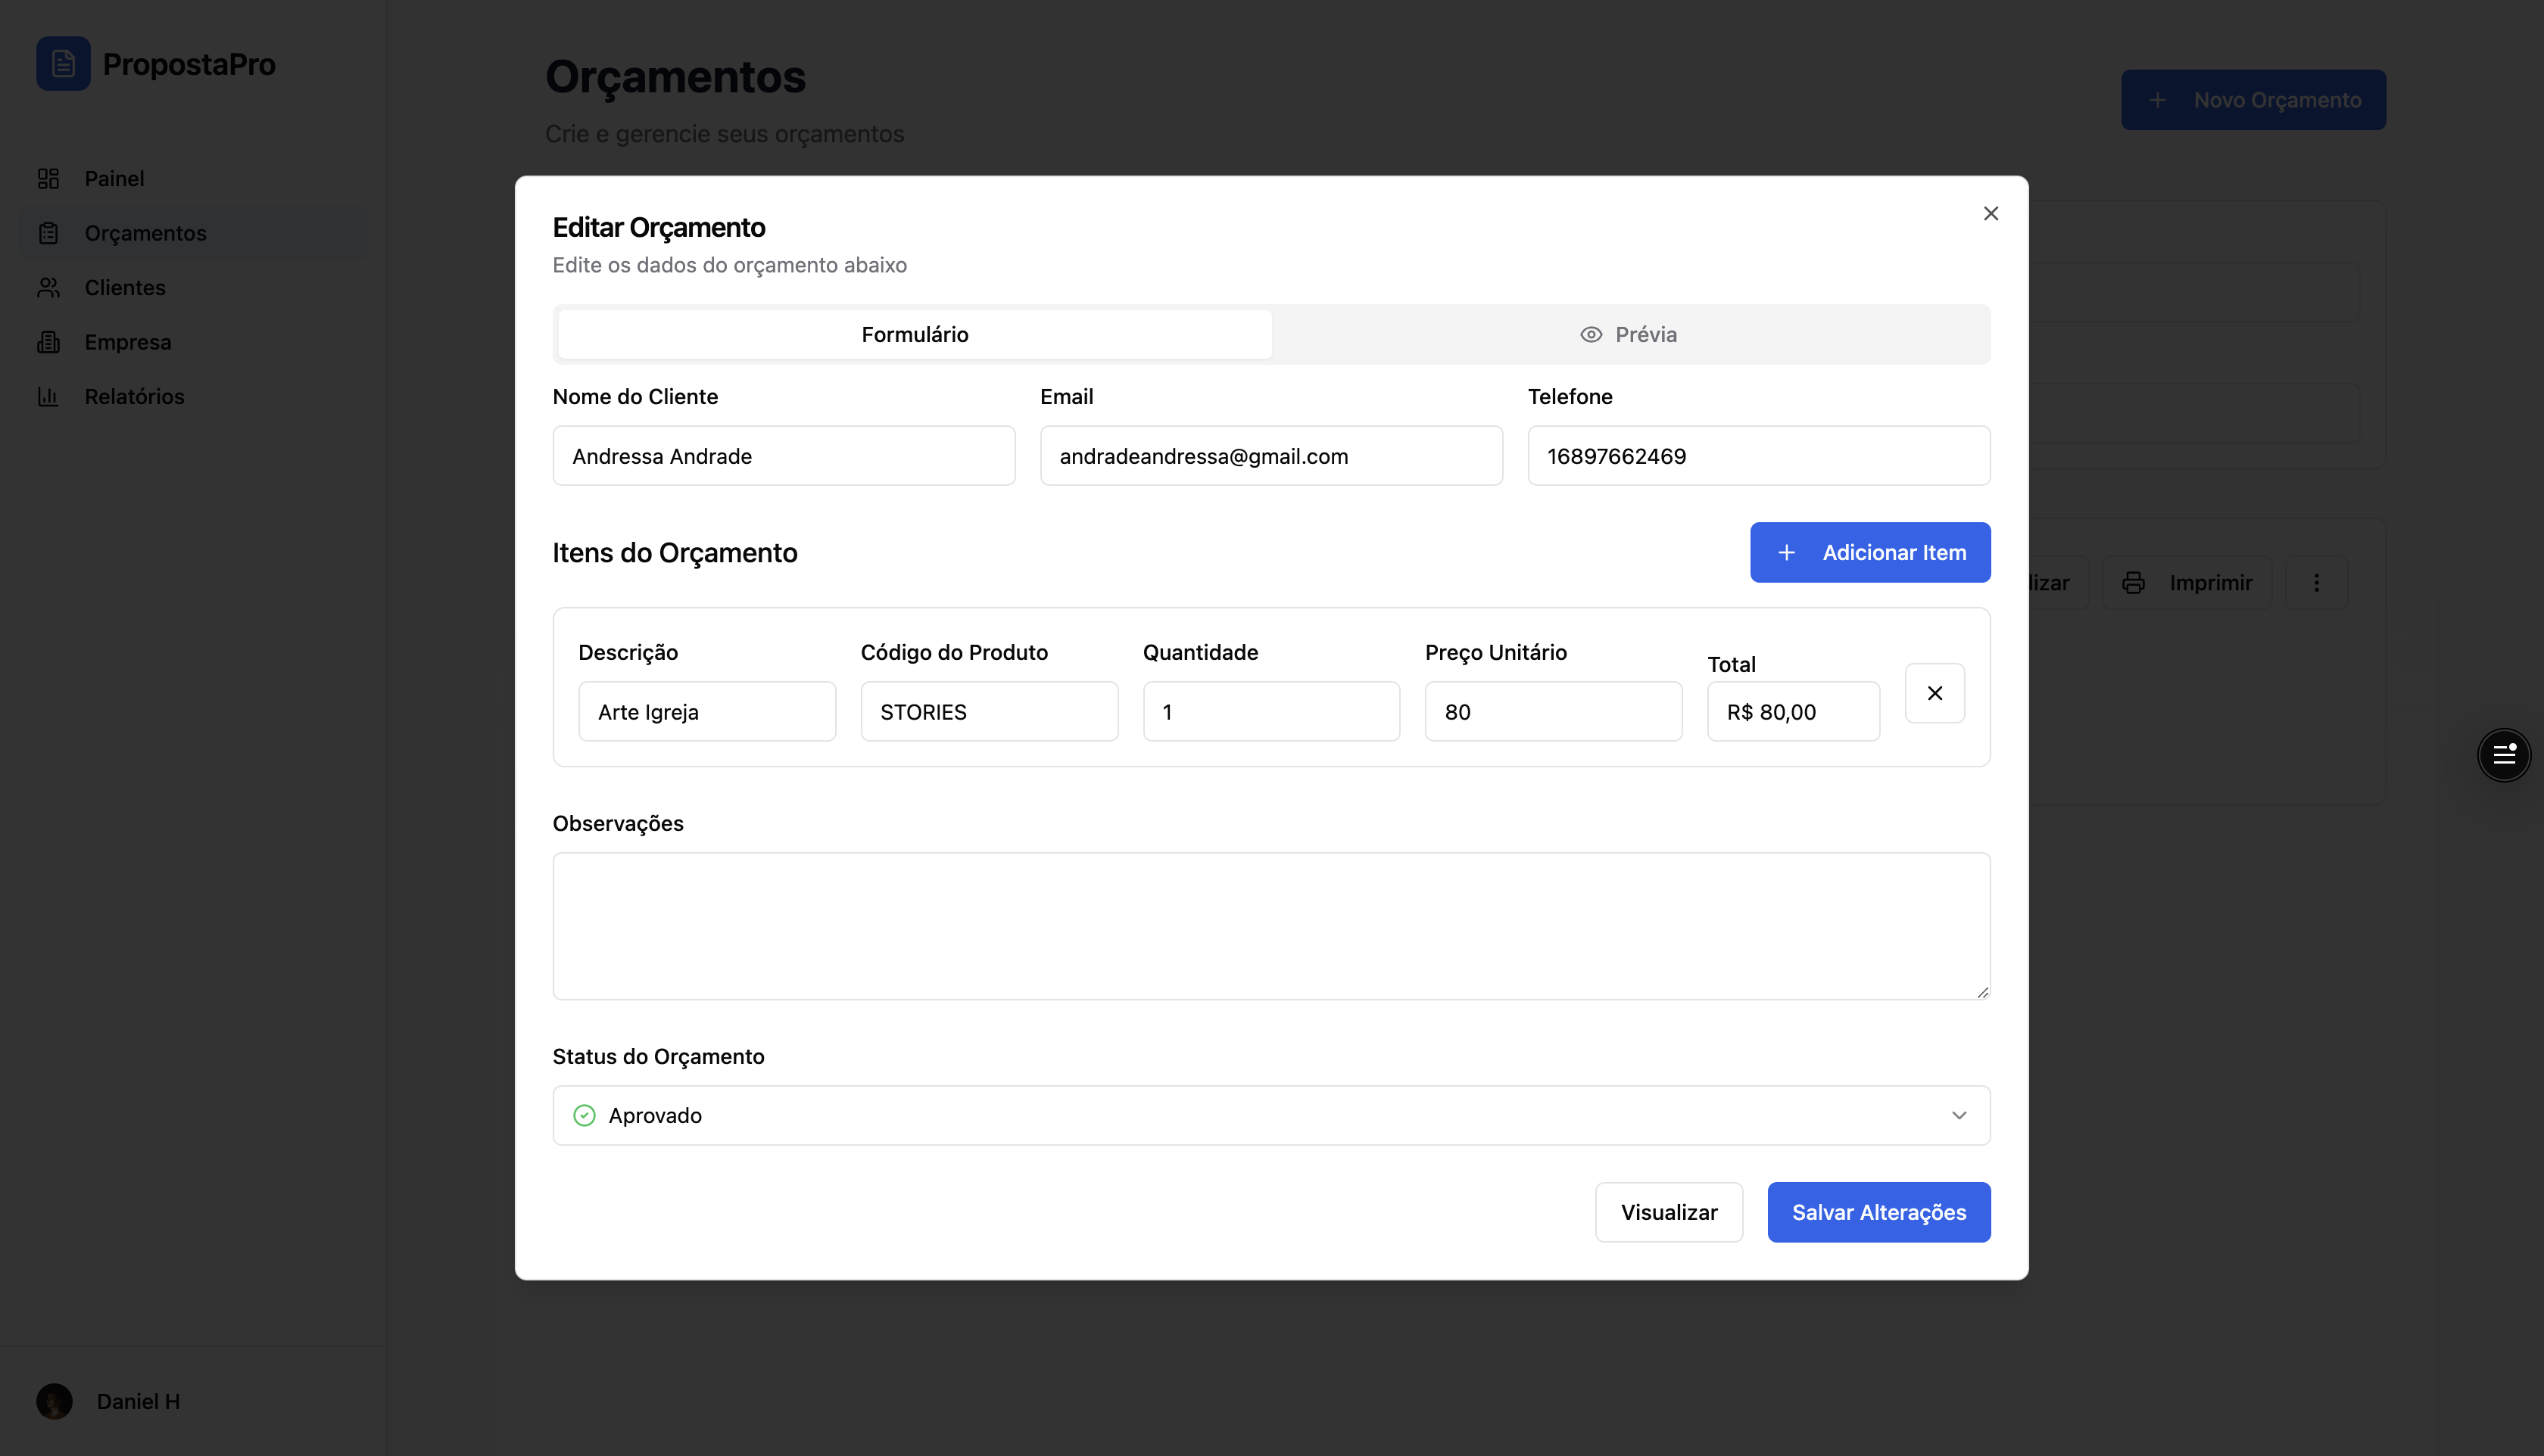Click the plus icon in Adicionar Item

[x=1785, y=552]
